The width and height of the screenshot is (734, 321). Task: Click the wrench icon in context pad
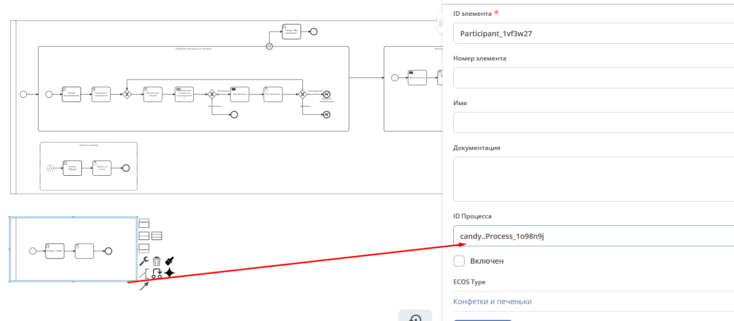pyautogui.click(x=144, y=261)
